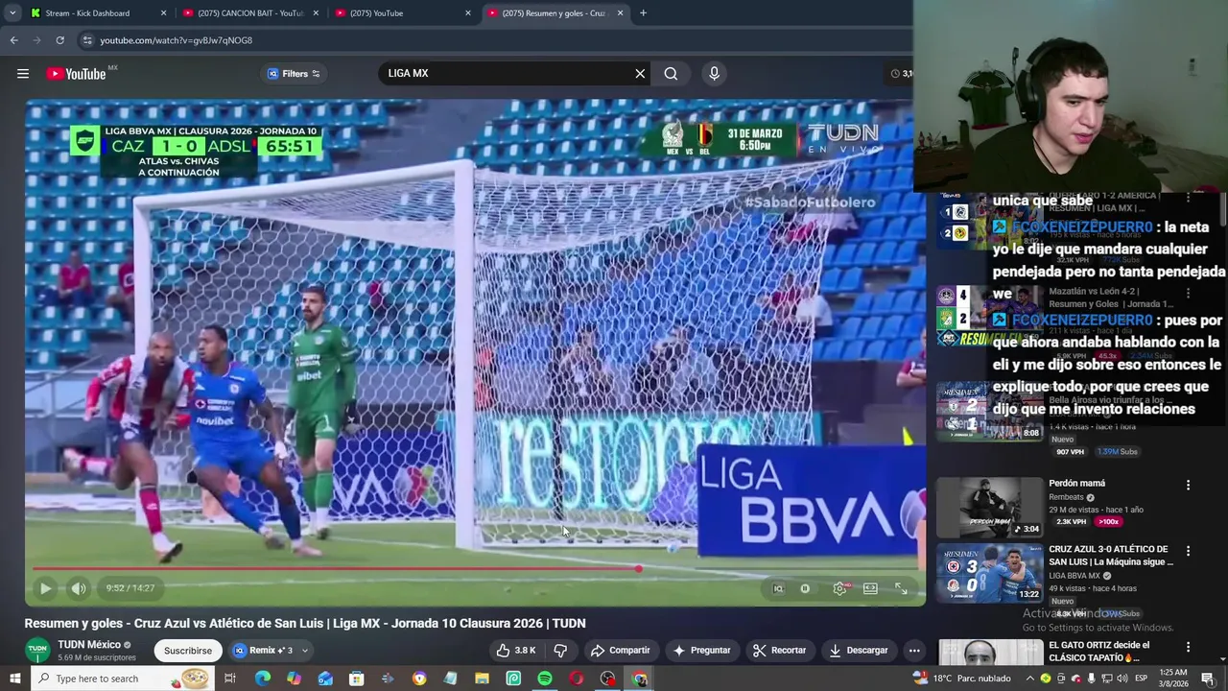1228x691 pixels.
Task: Switch to the (2075) YouTube tab
Action: pos(401,13)
